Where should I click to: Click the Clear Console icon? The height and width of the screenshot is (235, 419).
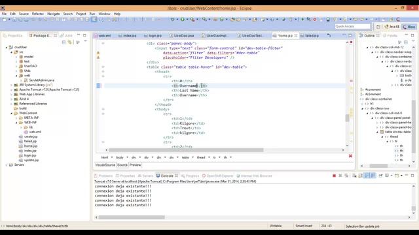(354, 176)
